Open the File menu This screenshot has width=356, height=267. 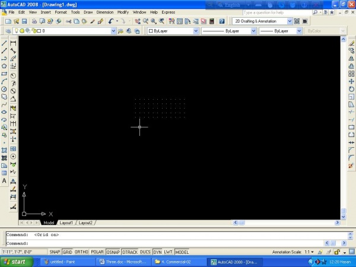click(x=11, y=12)
